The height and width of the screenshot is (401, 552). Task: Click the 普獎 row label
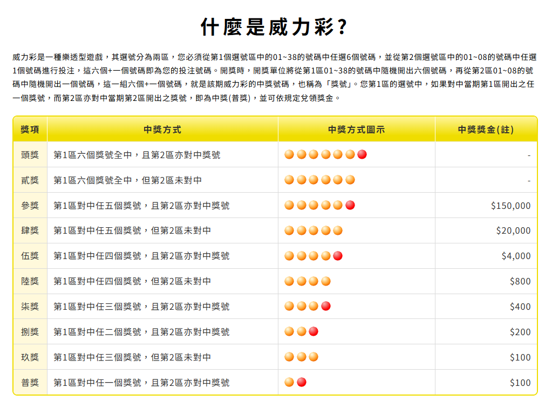pos(31,381)
